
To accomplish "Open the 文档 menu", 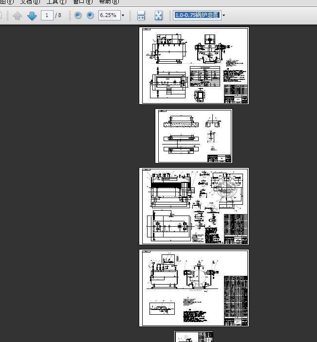I will pos(29,2).
